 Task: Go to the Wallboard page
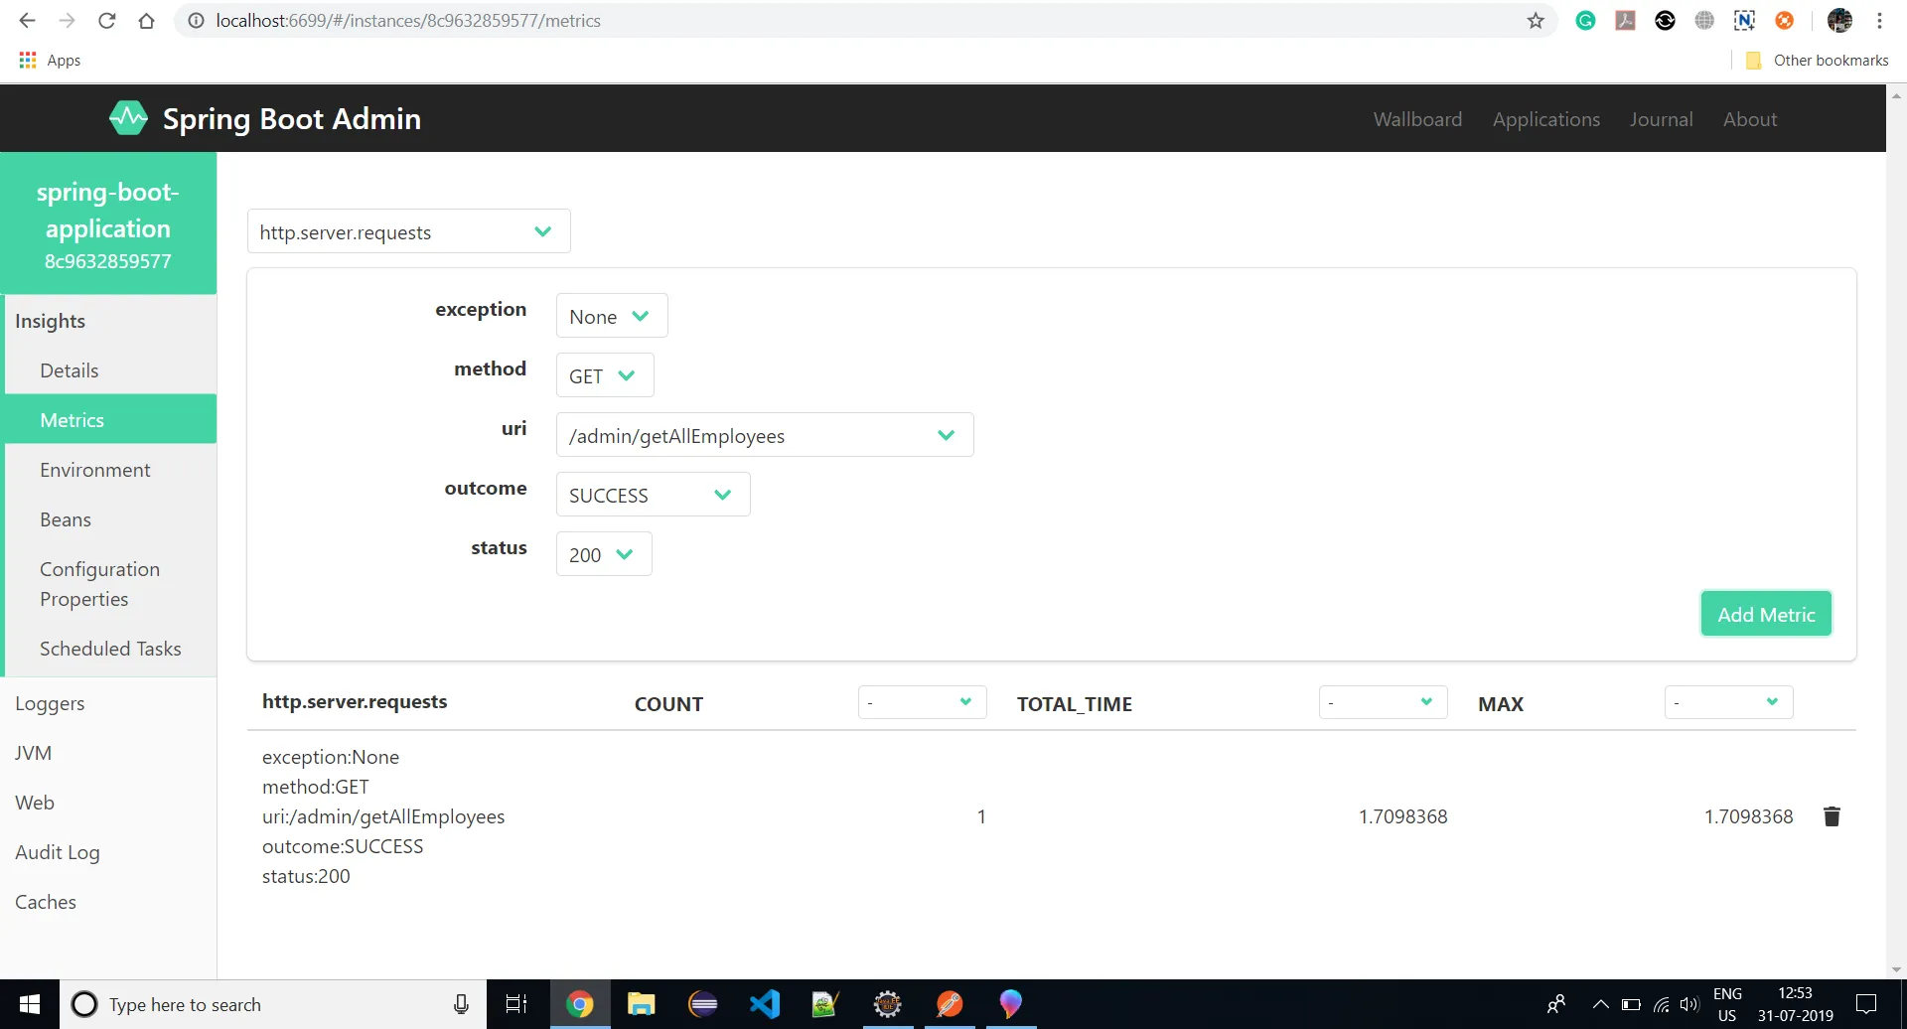click(x=1417, y=119)
